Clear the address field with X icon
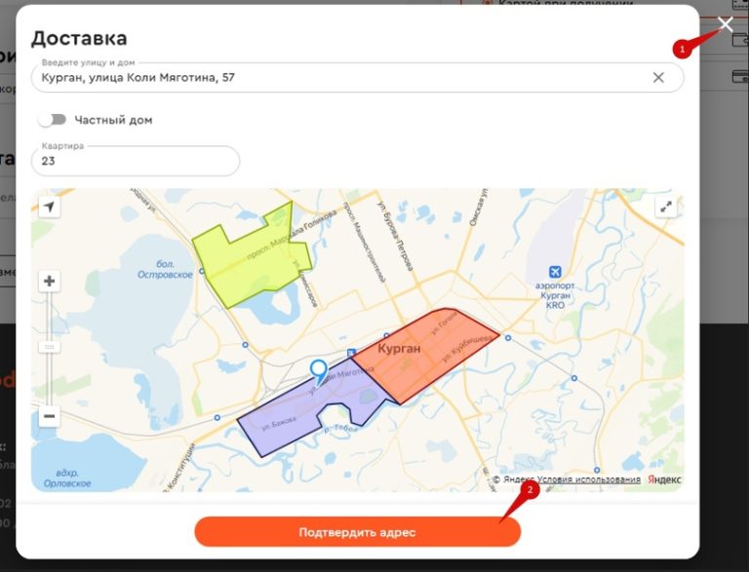749x572 pixels. 658,78
